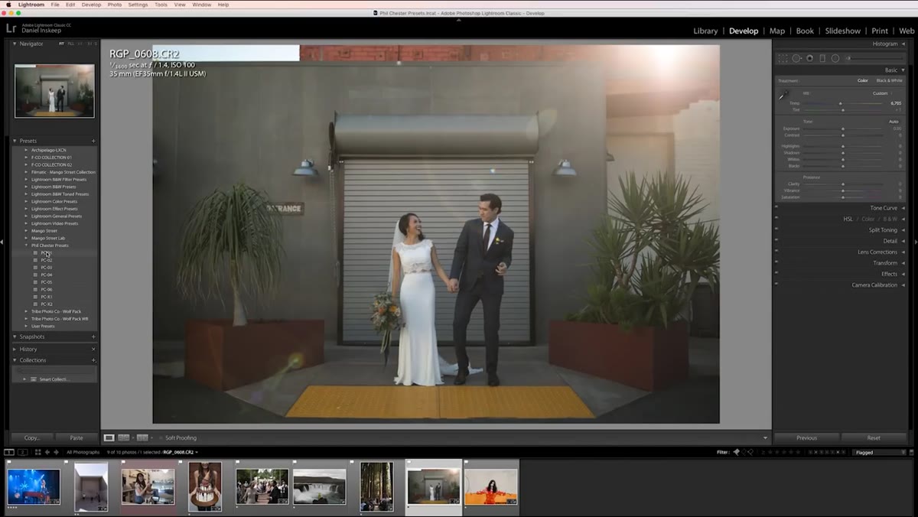918x517 pixels.
Task: Collapse the Phil Chester Presets folder
Action: point(26,245)
